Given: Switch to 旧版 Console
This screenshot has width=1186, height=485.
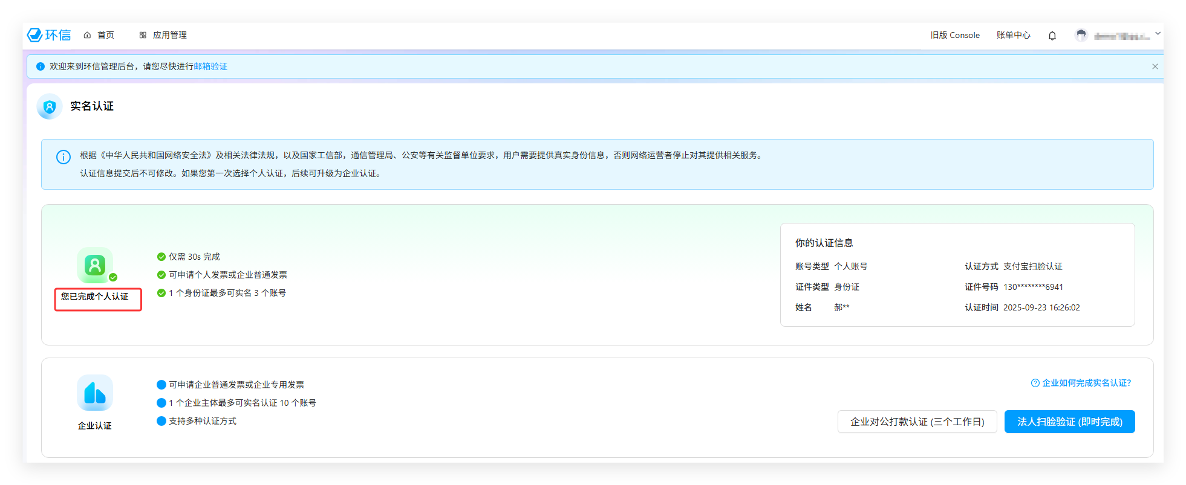Looking at the screenshot, I should click(x=955, y=35).
